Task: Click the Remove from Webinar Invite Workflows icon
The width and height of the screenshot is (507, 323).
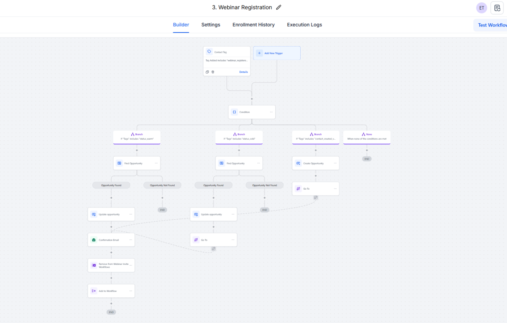Action: point(93,265)
